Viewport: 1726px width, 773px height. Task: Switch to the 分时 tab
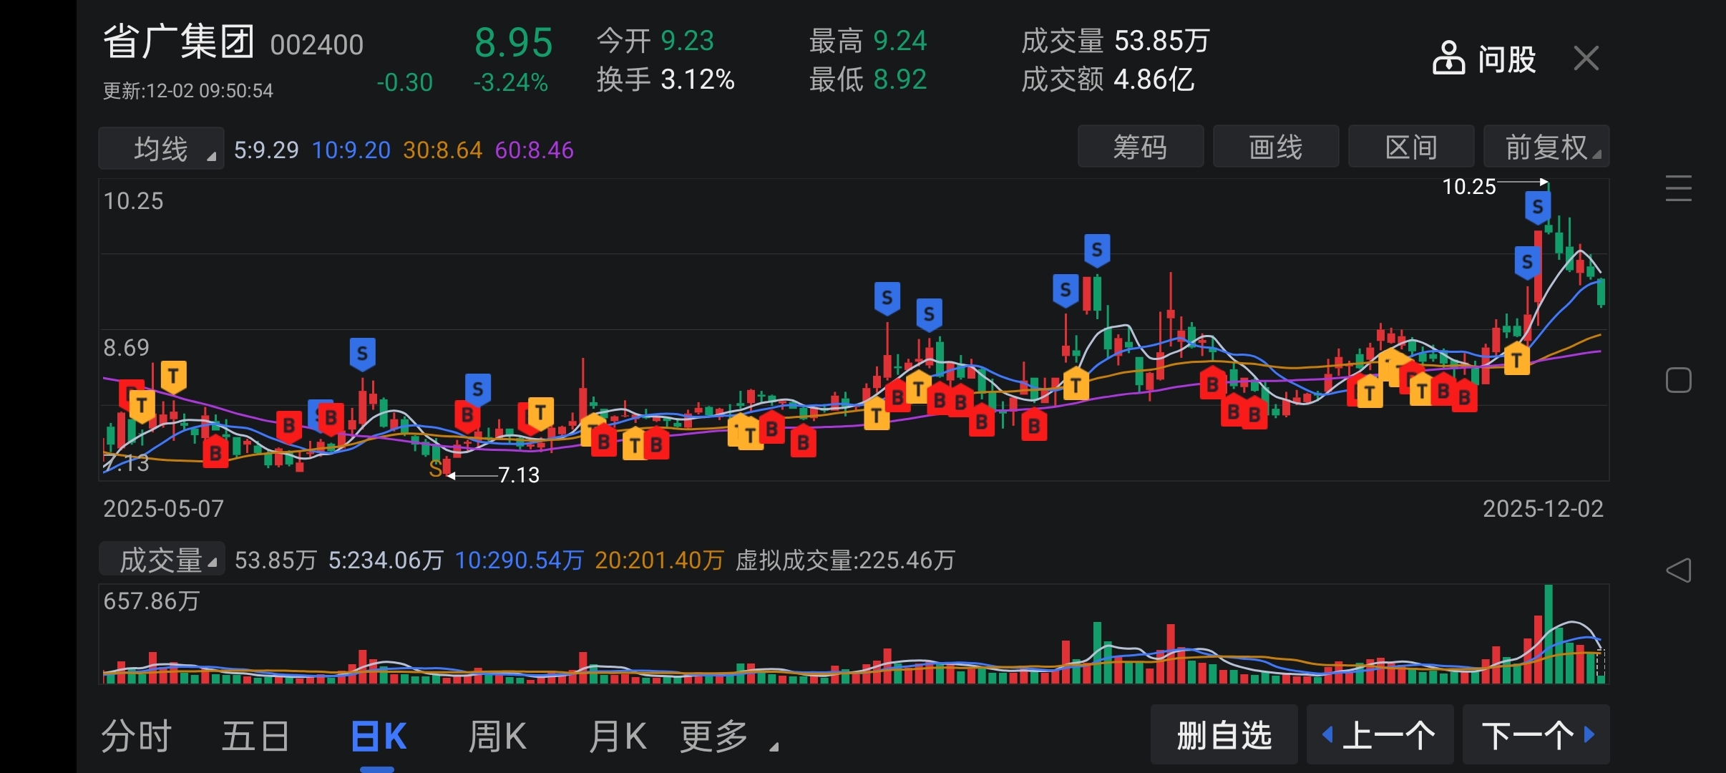[136, 736]
